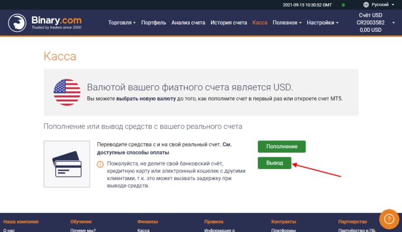Click the credit card payment thumbnail
402x232 pixels.
(66, 164)
